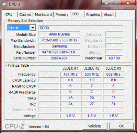137x133 pixels.
Task: Click the 48 / 09 week/year value
Action: tap(114, 58)
